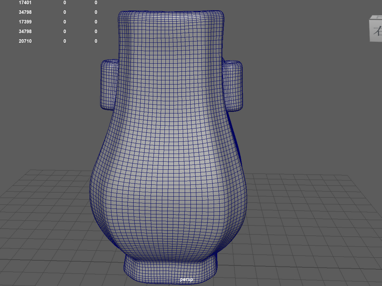The width and height of the screenshot is (382, 286).
Task: Select the vase's foot ring base
Action: coord(170,269)
